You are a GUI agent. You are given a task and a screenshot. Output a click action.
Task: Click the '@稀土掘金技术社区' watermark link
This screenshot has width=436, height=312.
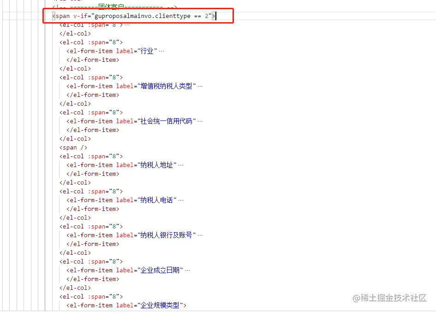[x=390, y=299]
